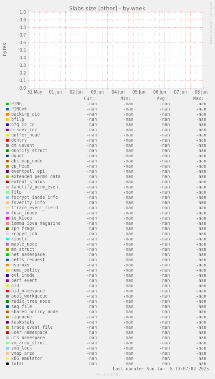
Task: Select the radix_tree_node legend entry
Action: 31,301
